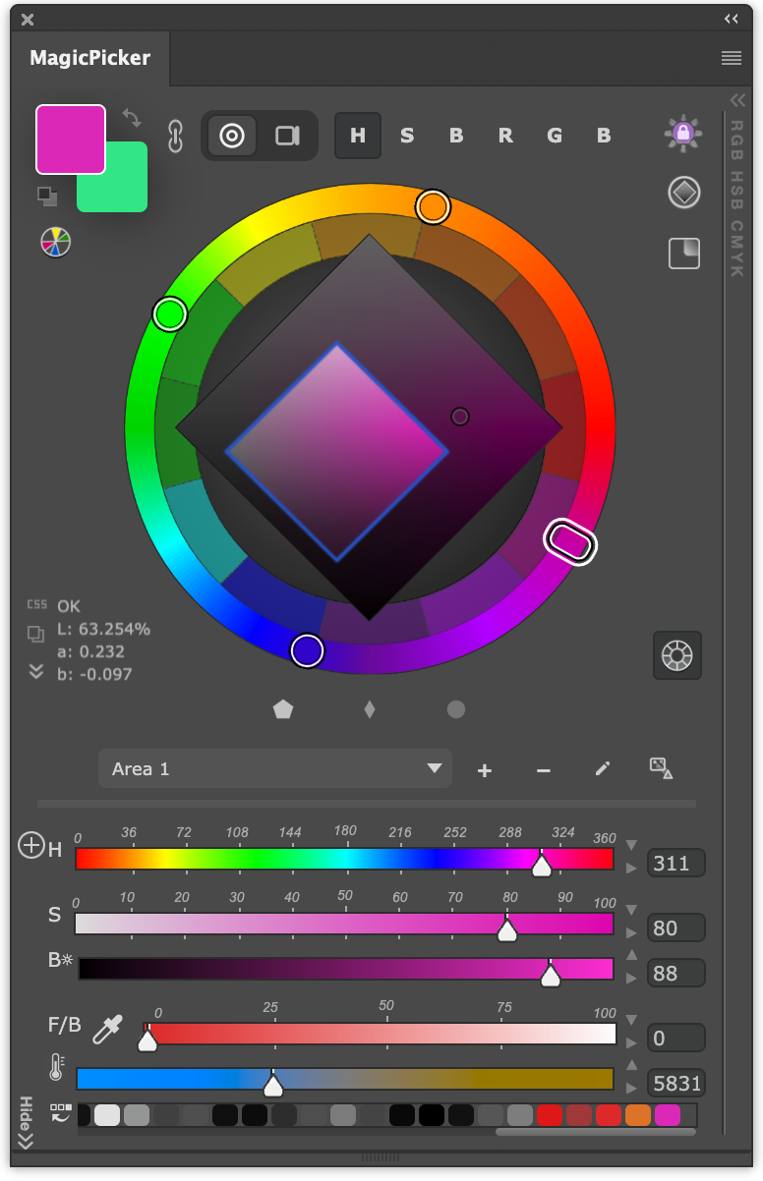Click the chain link icon

click(176, 137)
